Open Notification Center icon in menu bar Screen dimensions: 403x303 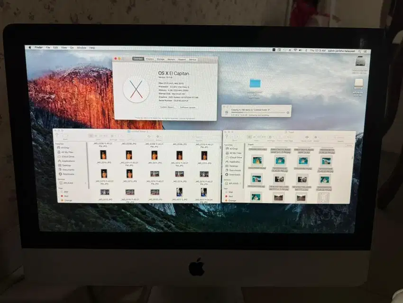point(365,51)
